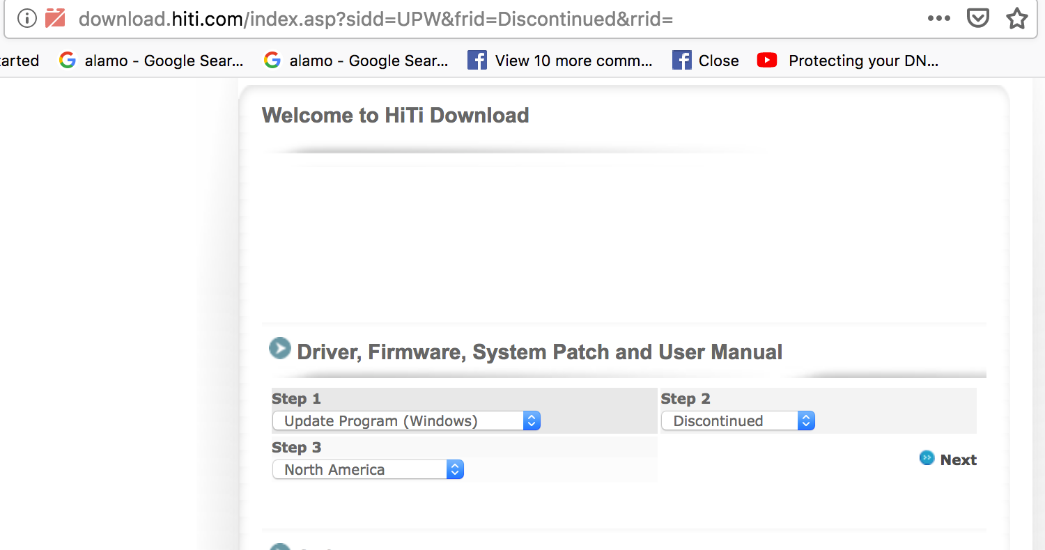
Task: Click the red tracking protection shield icon
Action: (55, 18)
